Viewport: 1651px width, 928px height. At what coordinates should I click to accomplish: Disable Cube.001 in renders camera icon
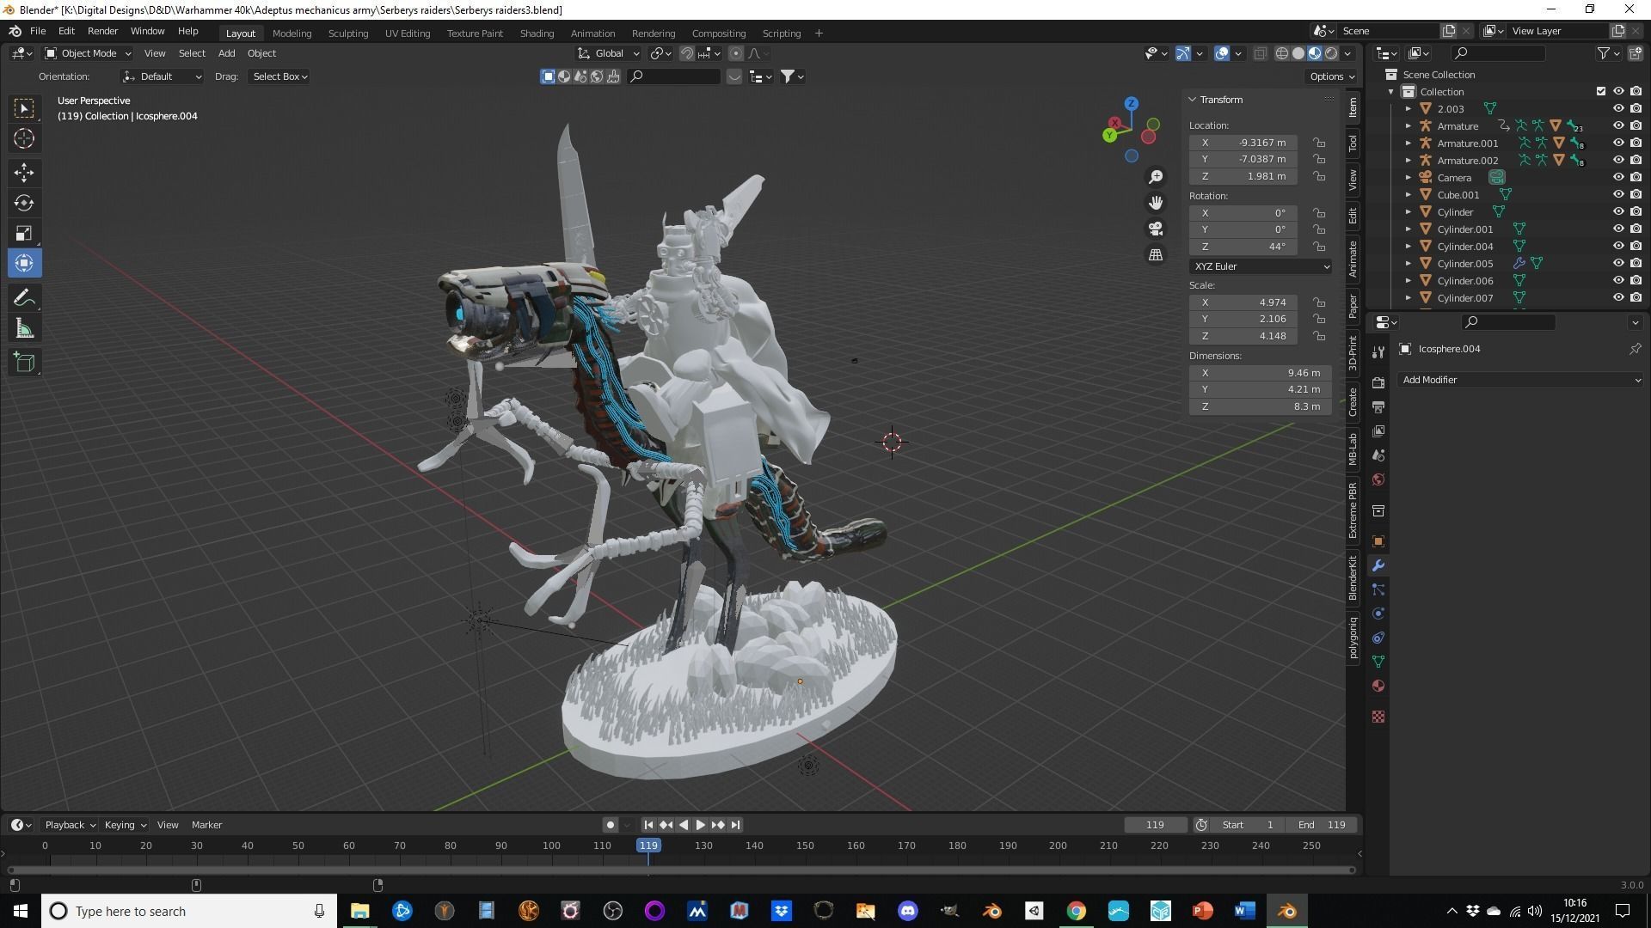click(x=1636, y=195)
